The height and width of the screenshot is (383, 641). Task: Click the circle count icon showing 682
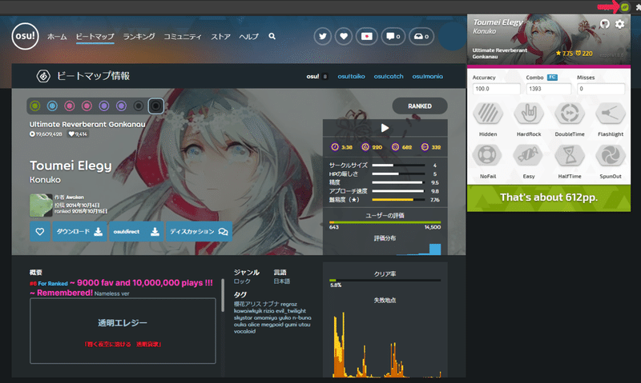[395, 147]
